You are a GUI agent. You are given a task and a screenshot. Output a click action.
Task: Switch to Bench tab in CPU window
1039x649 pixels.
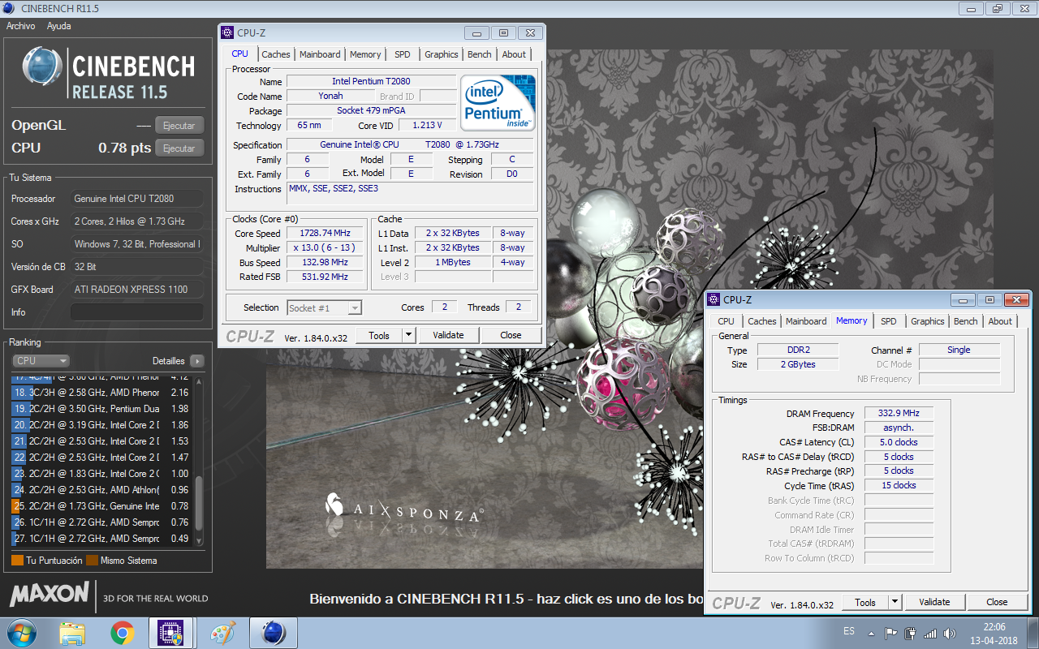coord(480,54)
